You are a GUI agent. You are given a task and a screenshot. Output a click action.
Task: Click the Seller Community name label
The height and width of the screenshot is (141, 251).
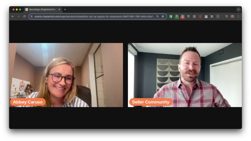click(151, 102)
